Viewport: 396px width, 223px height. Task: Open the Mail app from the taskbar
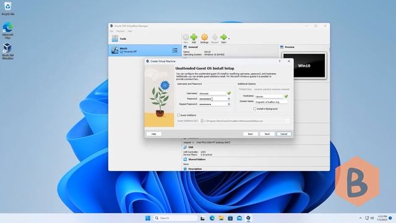click(x=239, y=218)
